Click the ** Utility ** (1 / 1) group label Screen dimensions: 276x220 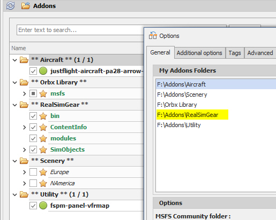point(59,194)
